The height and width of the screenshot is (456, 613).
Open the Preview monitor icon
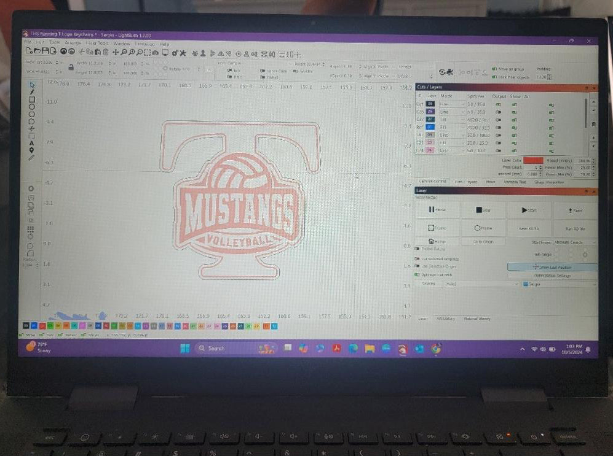point(165,53)
